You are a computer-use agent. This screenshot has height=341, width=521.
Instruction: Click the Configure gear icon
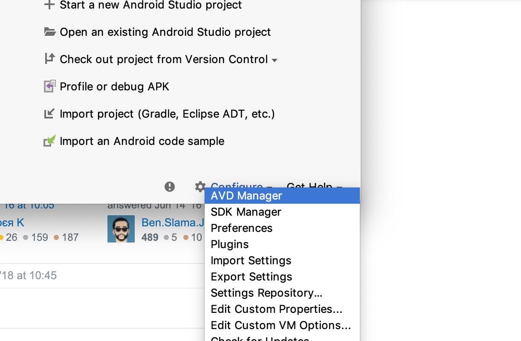[200, 186]
